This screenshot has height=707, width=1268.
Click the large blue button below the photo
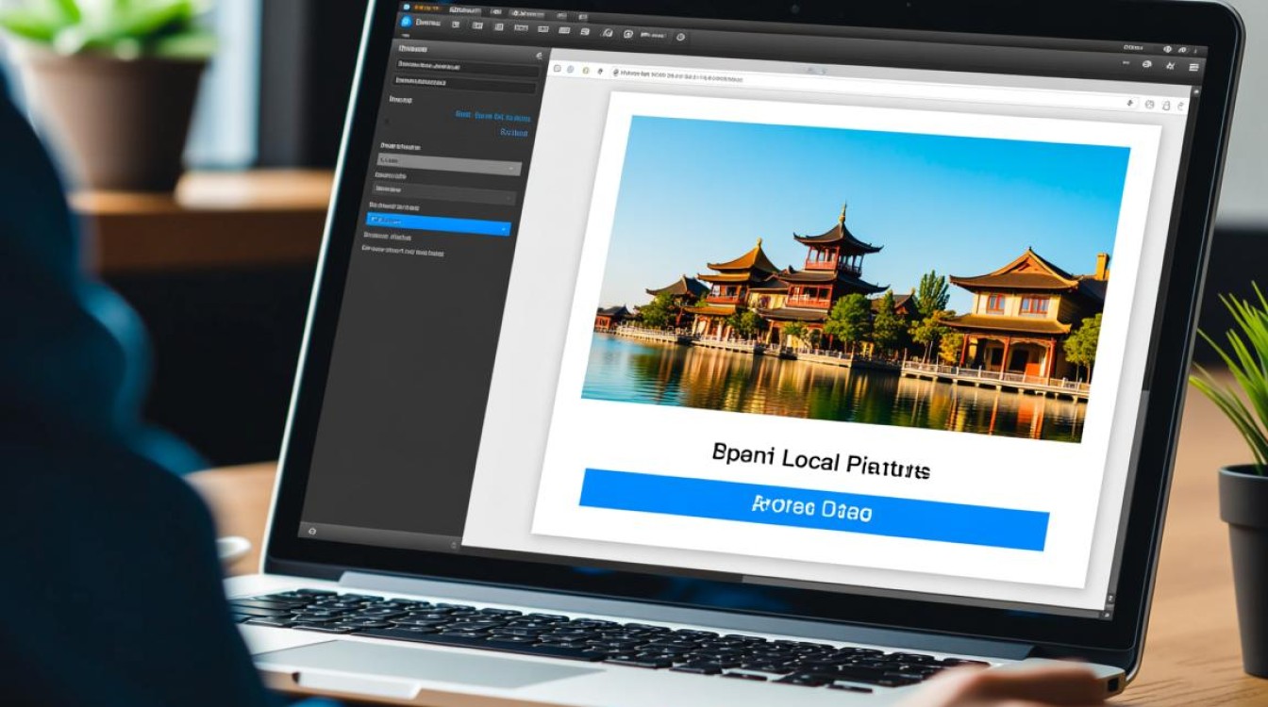(x=813, y=510)
